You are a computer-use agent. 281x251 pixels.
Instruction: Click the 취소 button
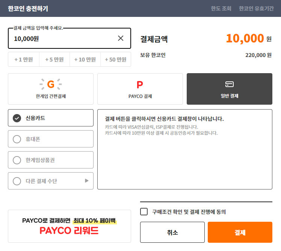point(172,232)
